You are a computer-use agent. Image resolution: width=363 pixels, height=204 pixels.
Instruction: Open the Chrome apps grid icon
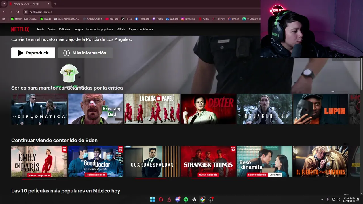4,19
